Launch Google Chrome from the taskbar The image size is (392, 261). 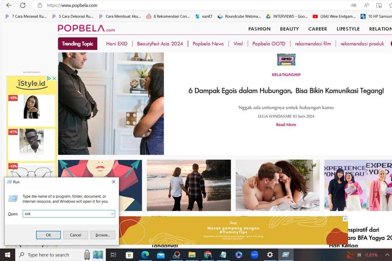pos(208,255)
